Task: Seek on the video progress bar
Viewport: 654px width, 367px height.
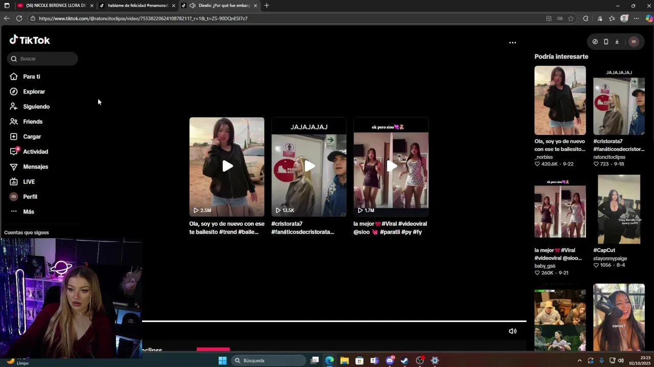Action: click(x=334, y=321)
